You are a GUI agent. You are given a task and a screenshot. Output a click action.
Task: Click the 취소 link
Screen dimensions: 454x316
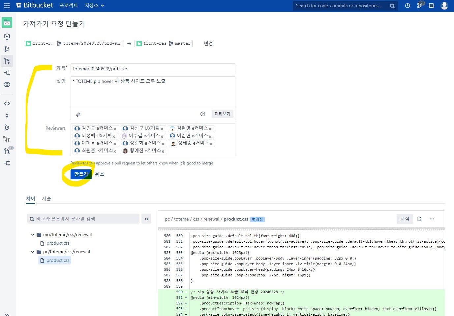coord(100,174)
